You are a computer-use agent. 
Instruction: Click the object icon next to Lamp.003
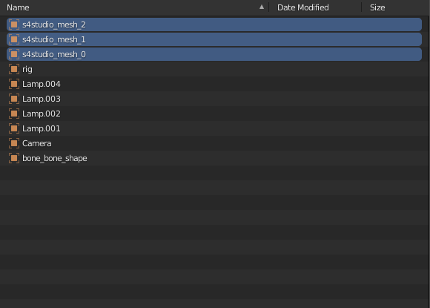(x=14, y=99)
